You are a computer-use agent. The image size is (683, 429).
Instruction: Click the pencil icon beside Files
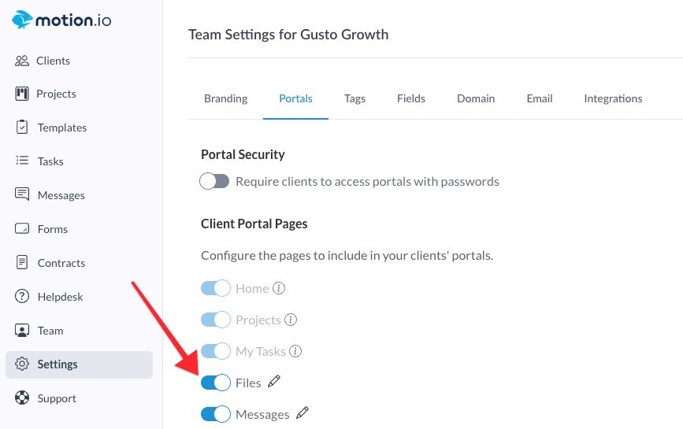tap(274, 382)
